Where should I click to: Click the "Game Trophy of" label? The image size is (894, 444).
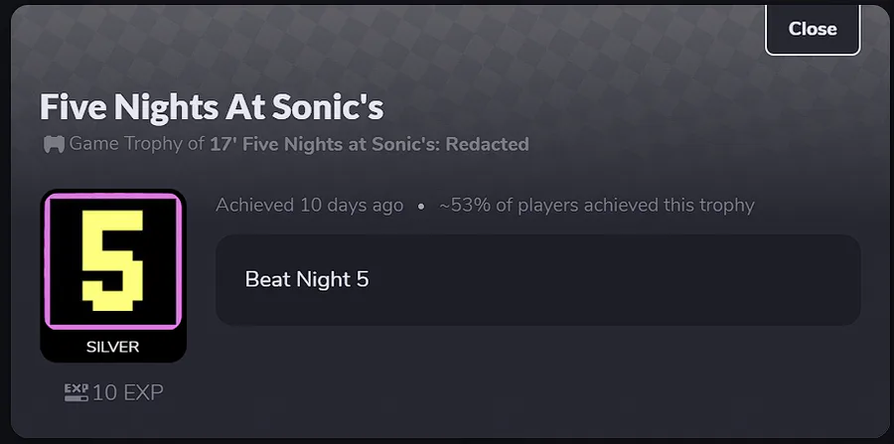[137, 145]
